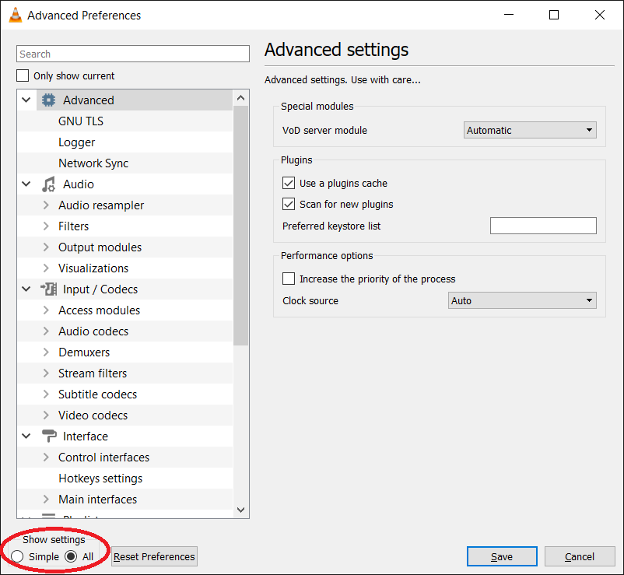This screenshot has height=575, width=624.
Task: Click the Cancel button
Action: [580, 556]
